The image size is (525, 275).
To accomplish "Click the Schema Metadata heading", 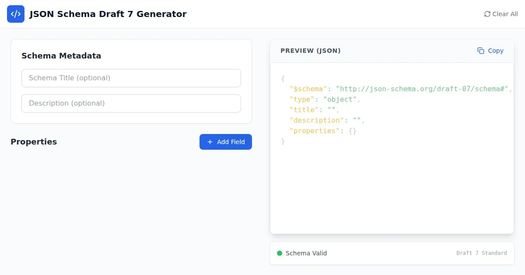I will 61,56.
